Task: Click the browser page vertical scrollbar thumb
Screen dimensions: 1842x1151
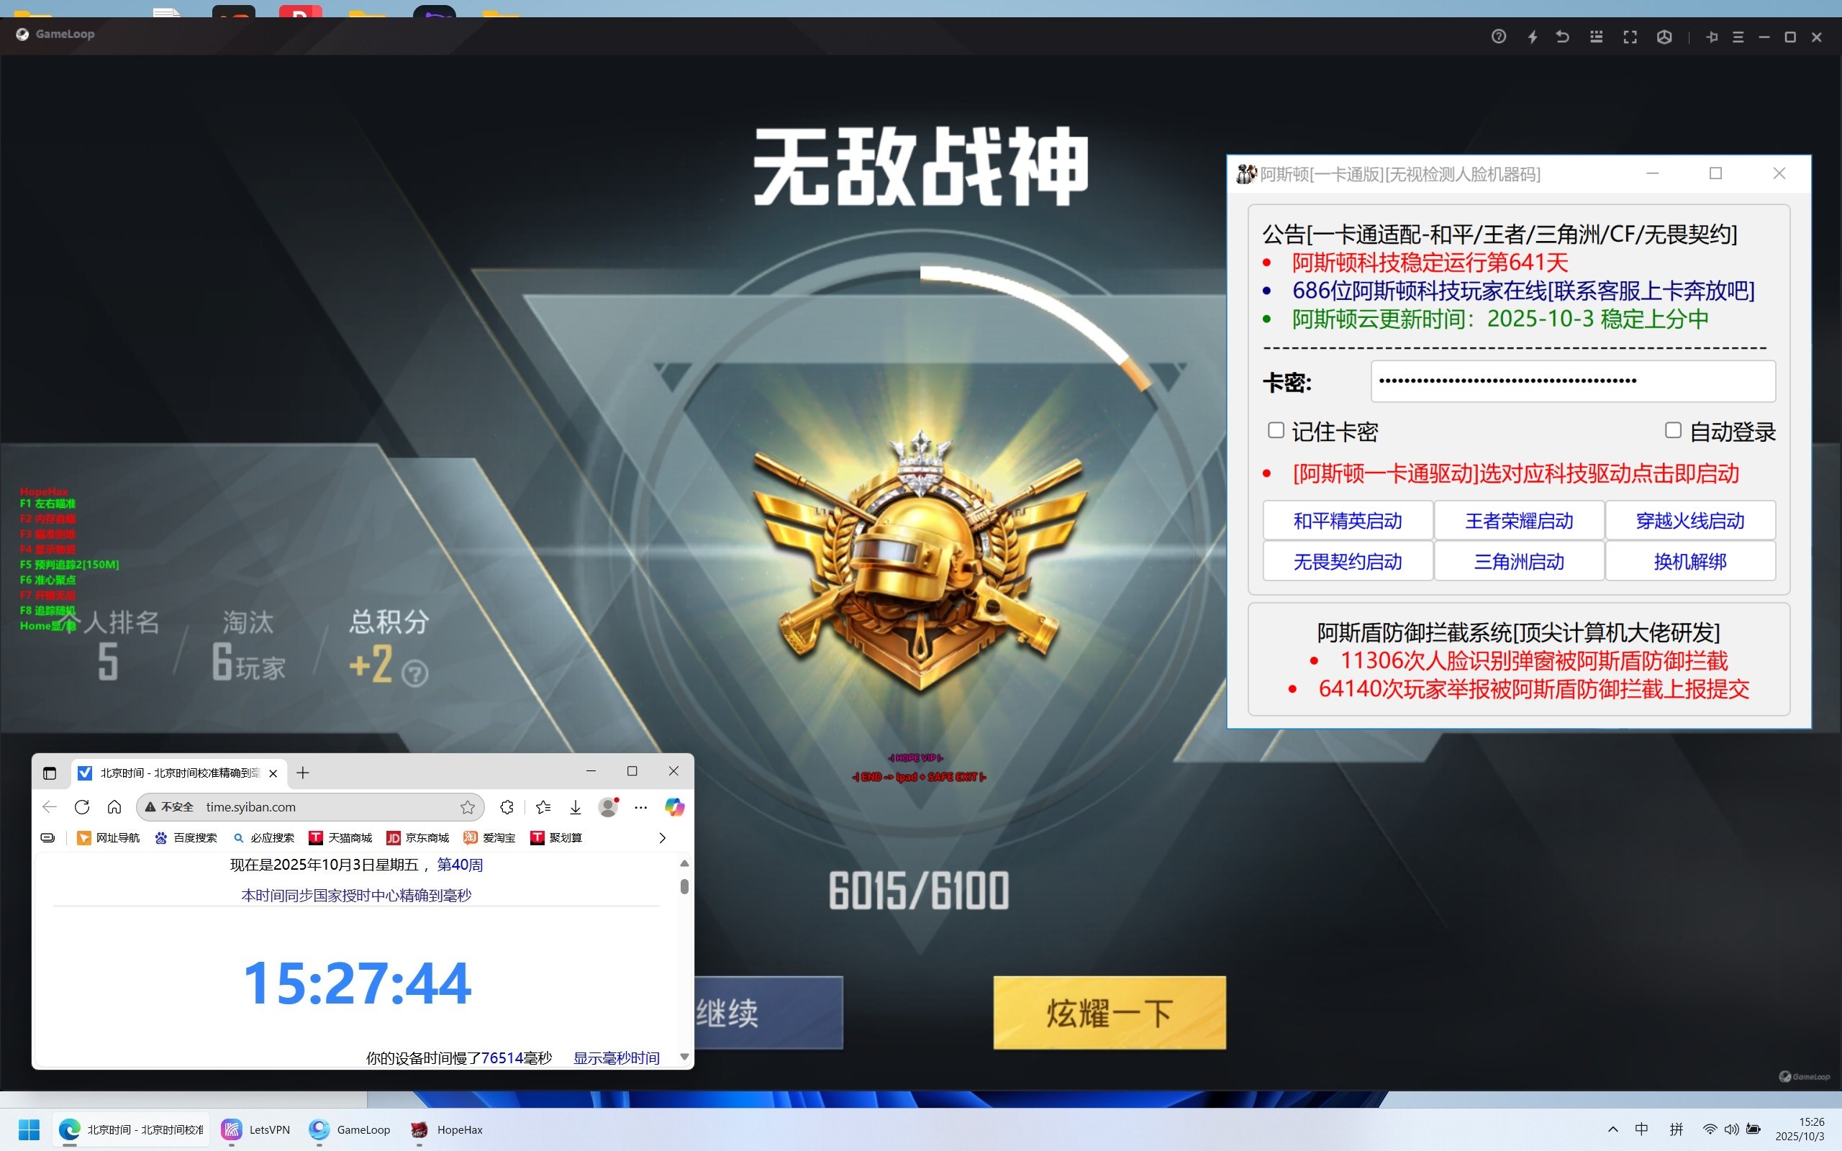Action: (684, 886)
